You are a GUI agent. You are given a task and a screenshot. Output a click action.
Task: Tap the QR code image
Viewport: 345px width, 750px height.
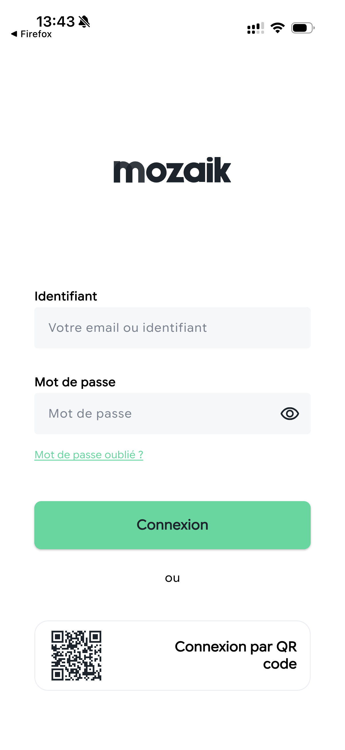pos(76,655)
